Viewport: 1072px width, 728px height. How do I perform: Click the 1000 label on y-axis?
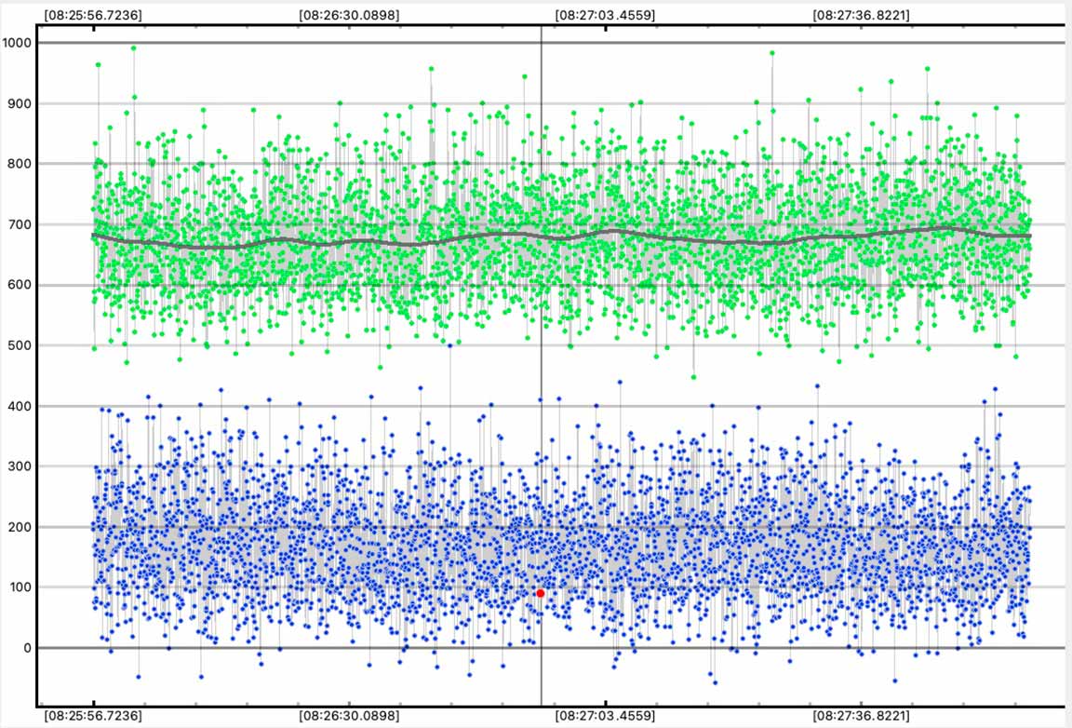point(17,43)
